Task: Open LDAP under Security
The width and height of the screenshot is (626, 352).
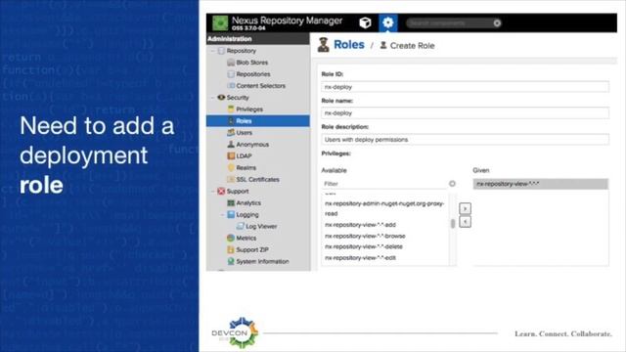Action: (x=244, y=156)
